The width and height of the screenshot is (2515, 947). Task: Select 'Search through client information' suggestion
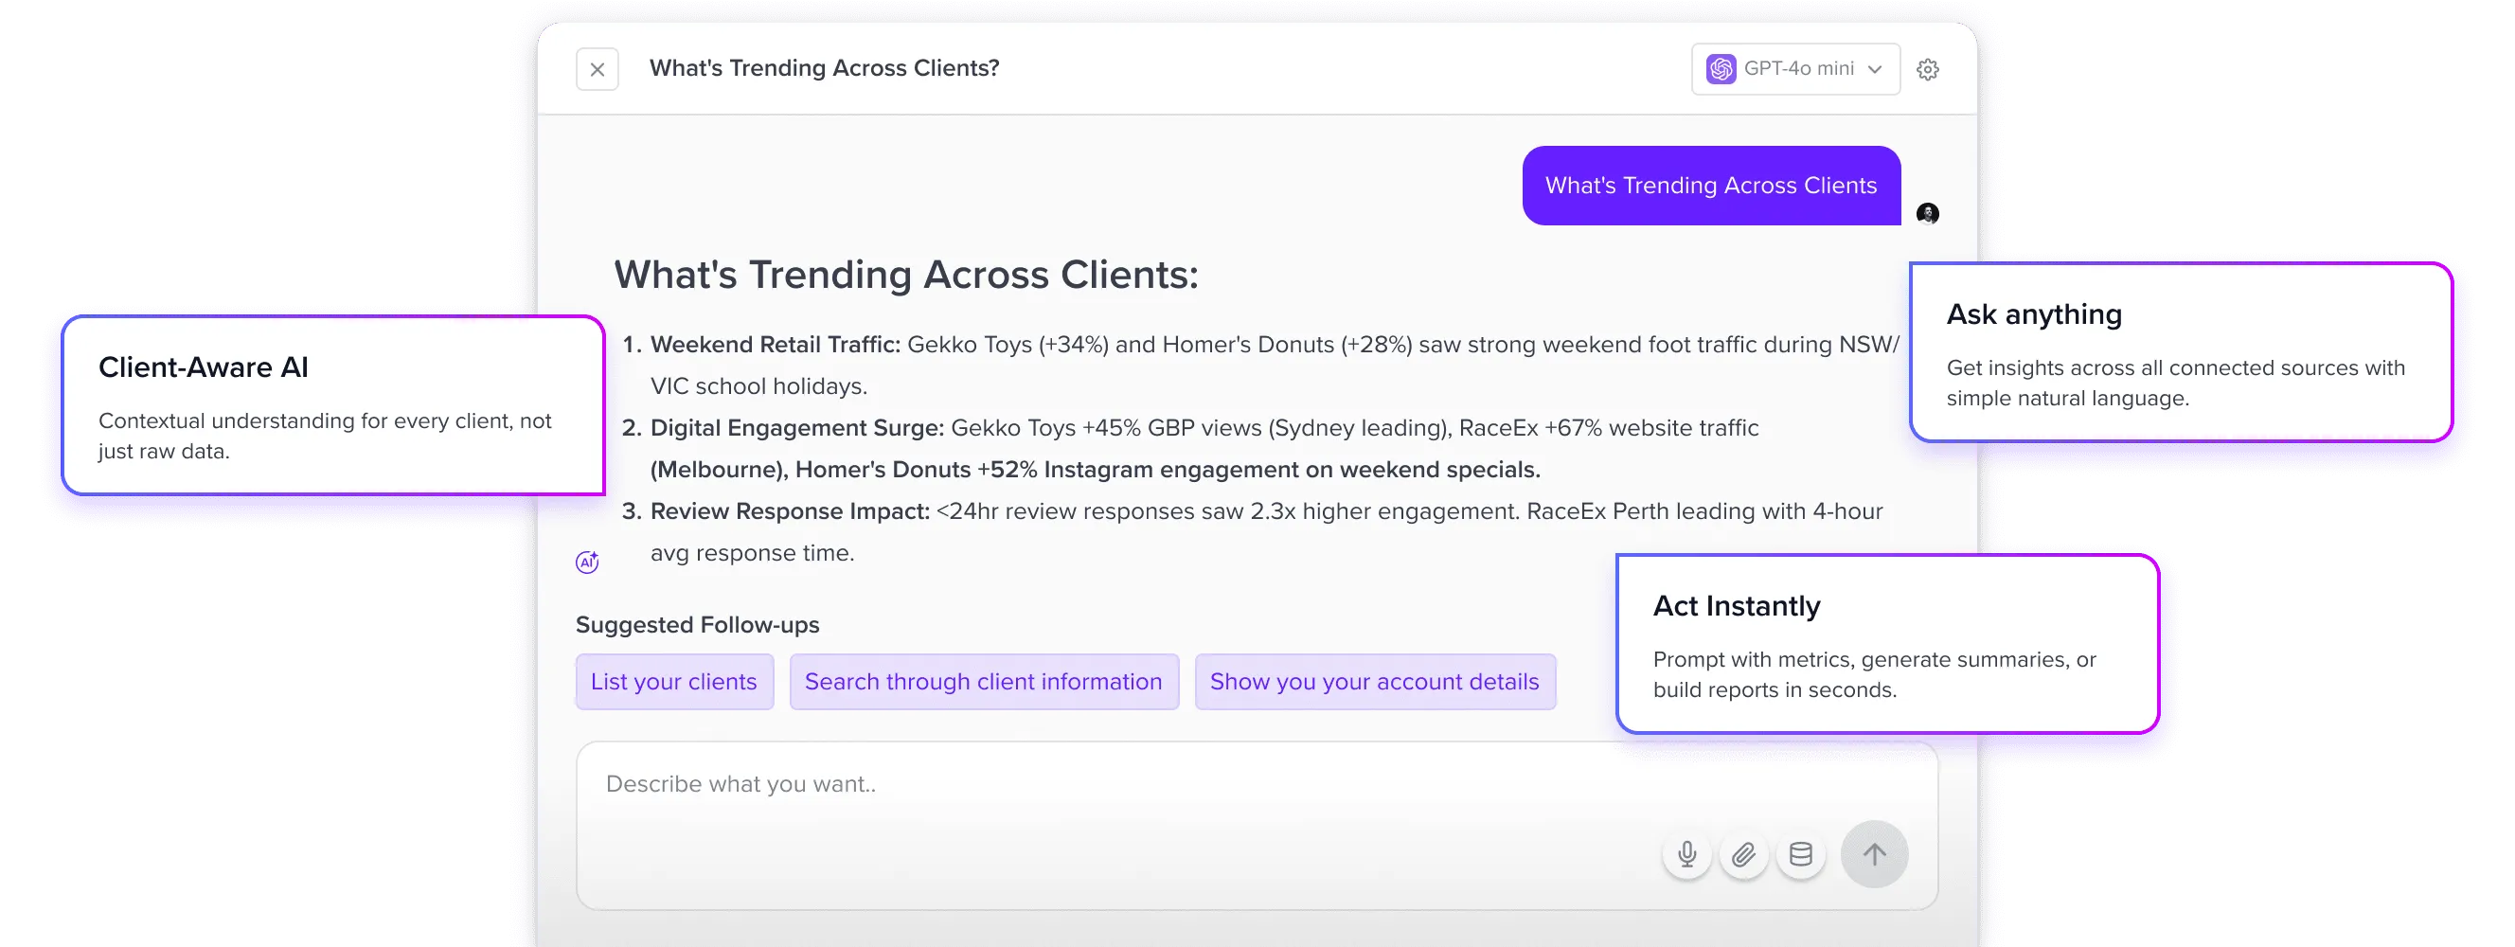[983, 682]
